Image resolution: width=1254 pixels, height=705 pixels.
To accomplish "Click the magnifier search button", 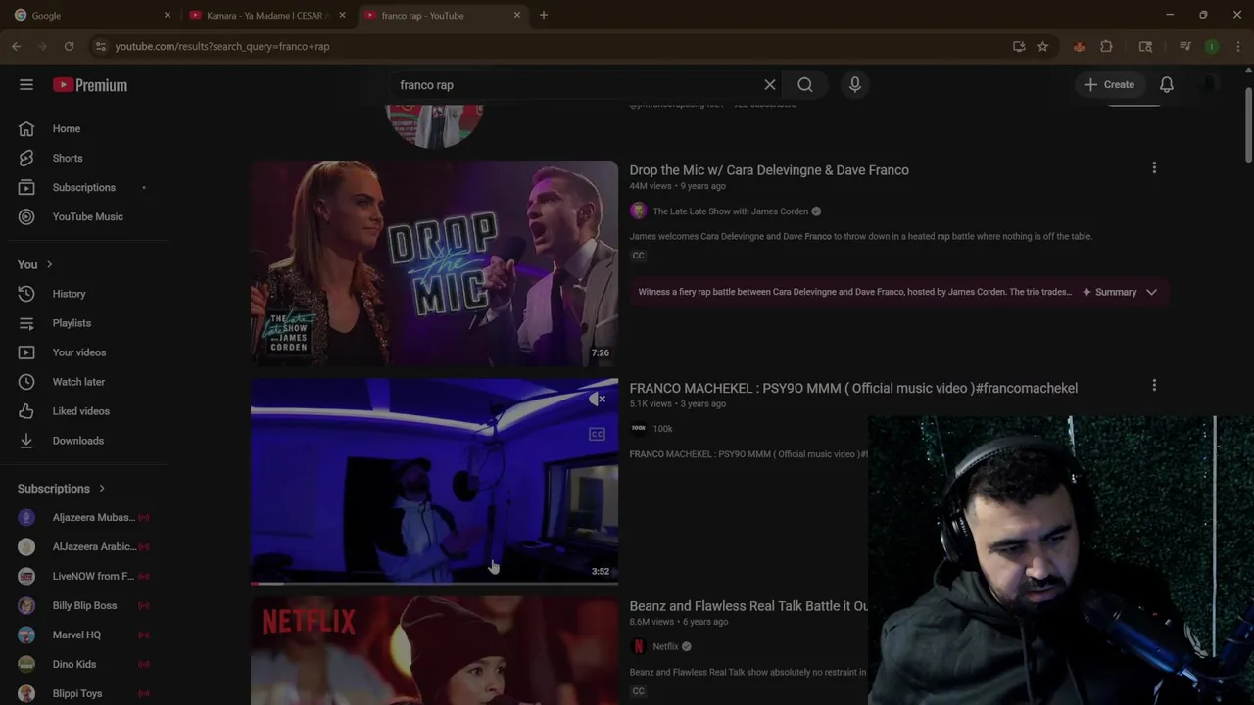I will tap(805, 85).
